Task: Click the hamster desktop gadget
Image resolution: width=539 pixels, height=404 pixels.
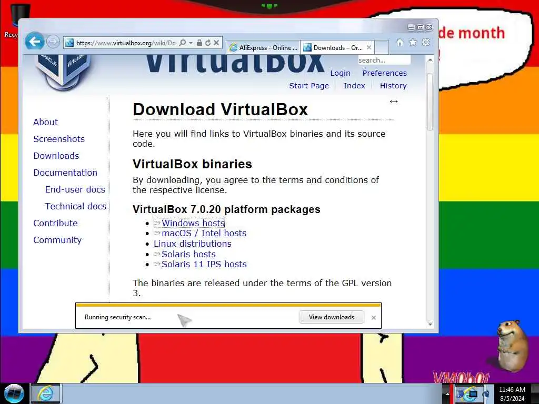Action: point(513,345)
